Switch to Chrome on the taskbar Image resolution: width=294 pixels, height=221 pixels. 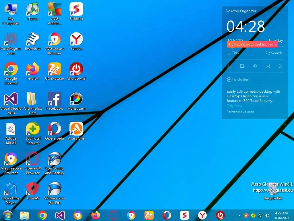(x=42, y=215)
